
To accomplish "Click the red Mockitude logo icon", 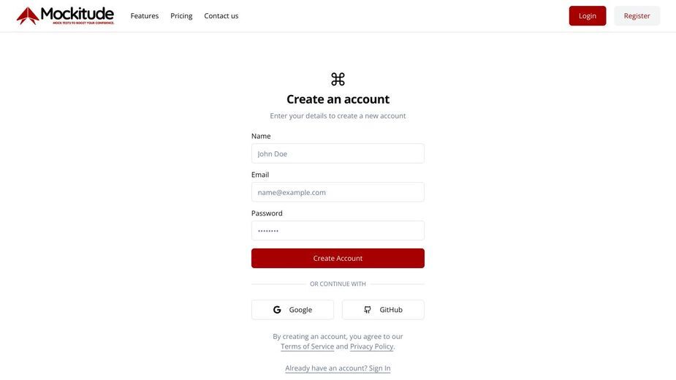I will coord(28,16).
